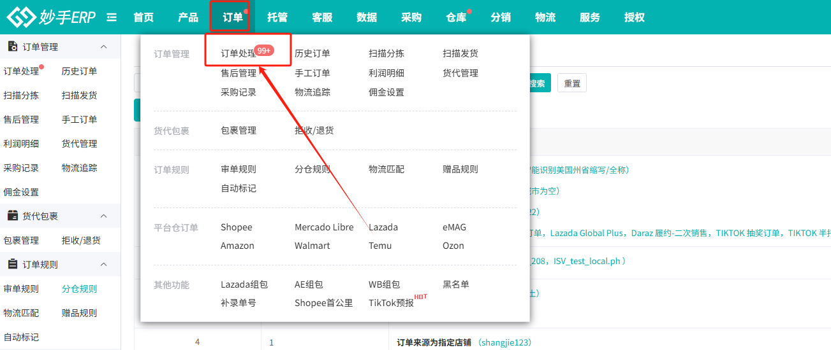Open Walmart platform warehouse orders
831x350 pixels.
313,246
